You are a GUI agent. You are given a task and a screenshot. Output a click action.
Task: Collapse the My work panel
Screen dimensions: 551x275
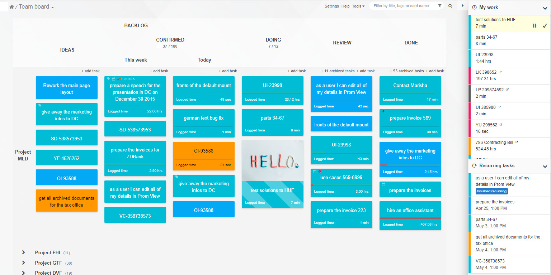click(545, 7)
